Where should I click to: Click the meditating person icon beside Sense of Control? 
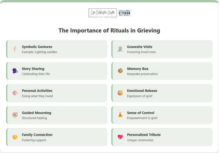[x=120, y=115]
